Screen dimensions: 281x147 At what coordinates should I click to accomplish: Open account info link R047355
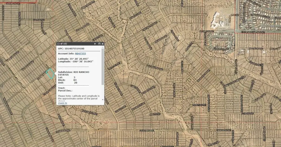tap(80, 53)
